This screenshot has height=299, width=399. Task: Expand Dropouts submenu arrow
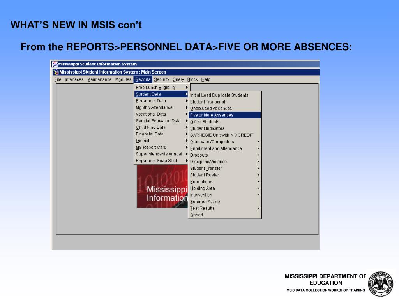point(258,155)
